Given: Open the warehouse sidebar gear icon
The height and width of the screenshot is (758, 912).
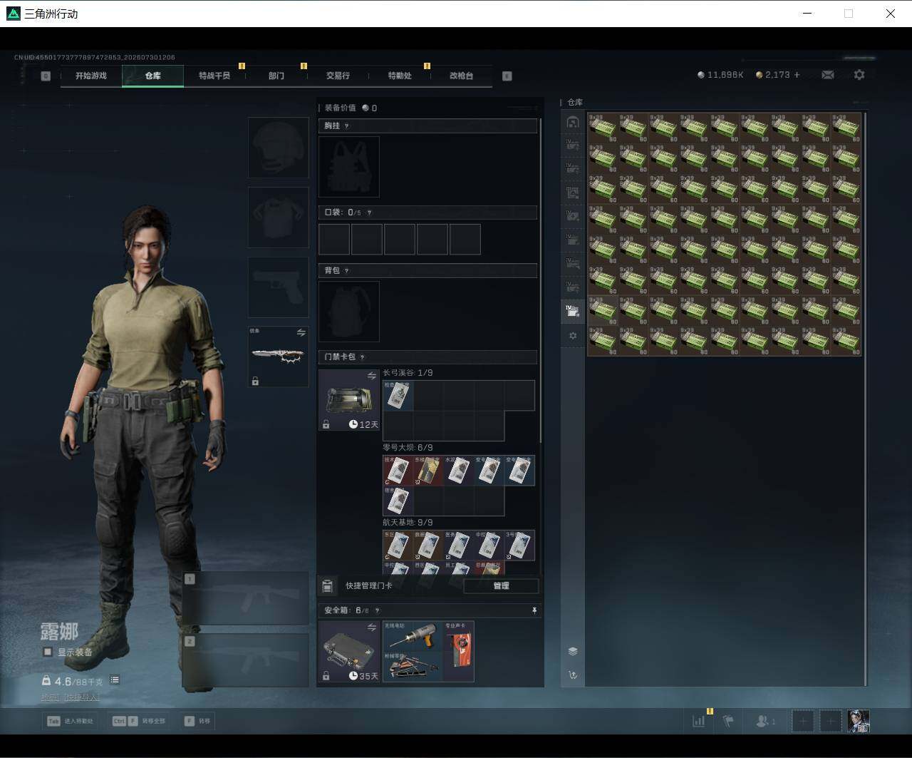Looking at the screenshot, I should (573, 336).
